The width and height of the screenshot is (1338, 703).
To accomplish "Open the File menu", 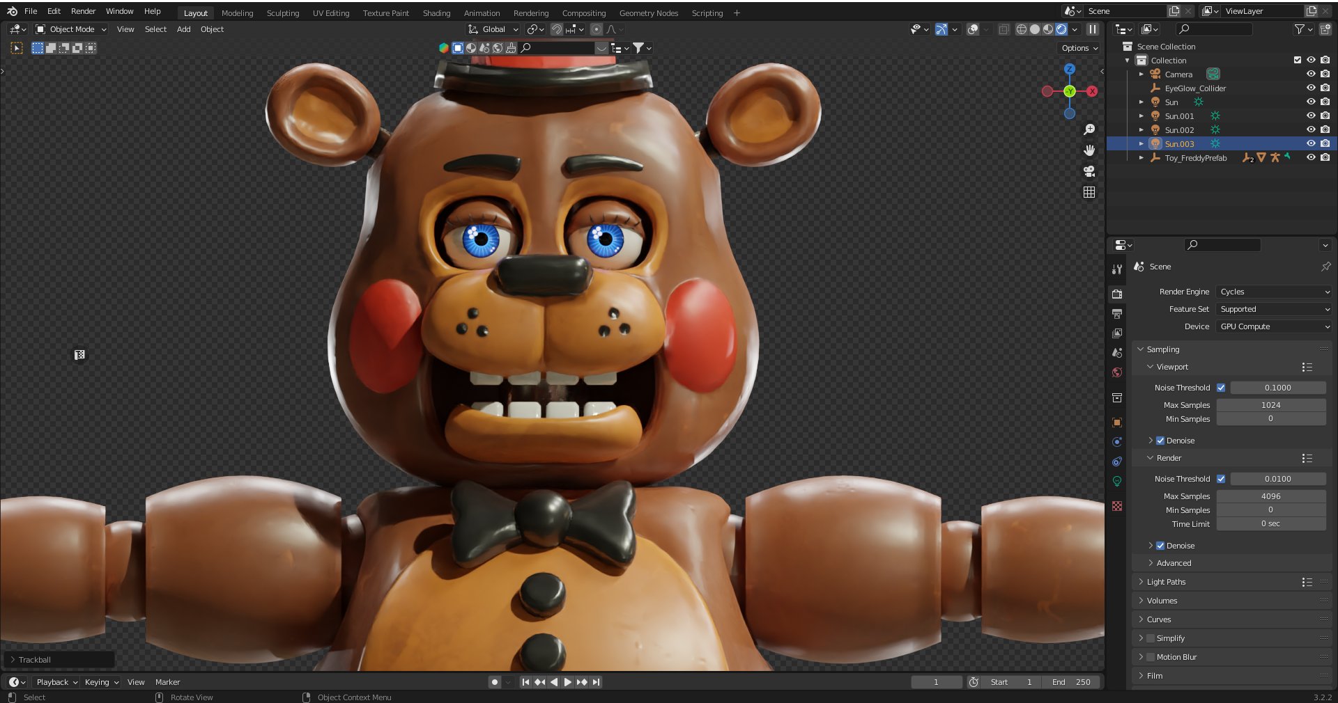I will coord(31,11).
